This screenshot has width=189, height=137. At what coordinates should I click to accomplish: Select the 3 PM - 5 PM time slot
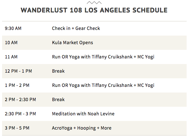click(17, 128)
